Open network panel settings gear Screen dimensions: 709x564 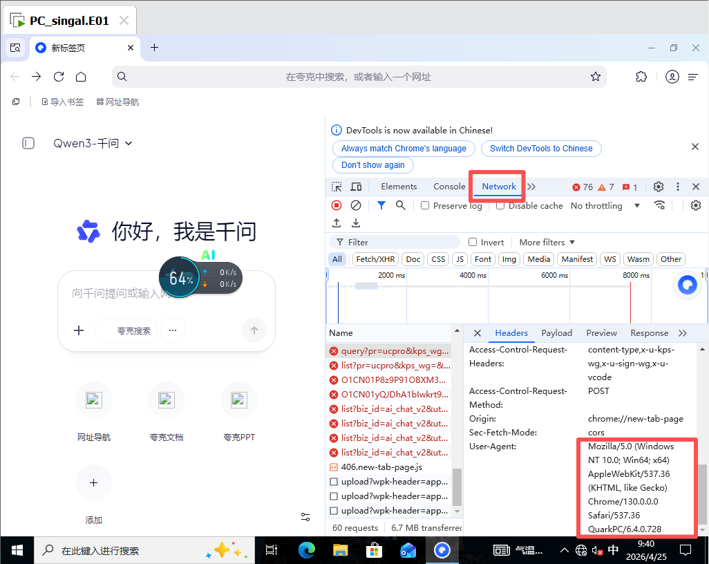coord(695,205)
